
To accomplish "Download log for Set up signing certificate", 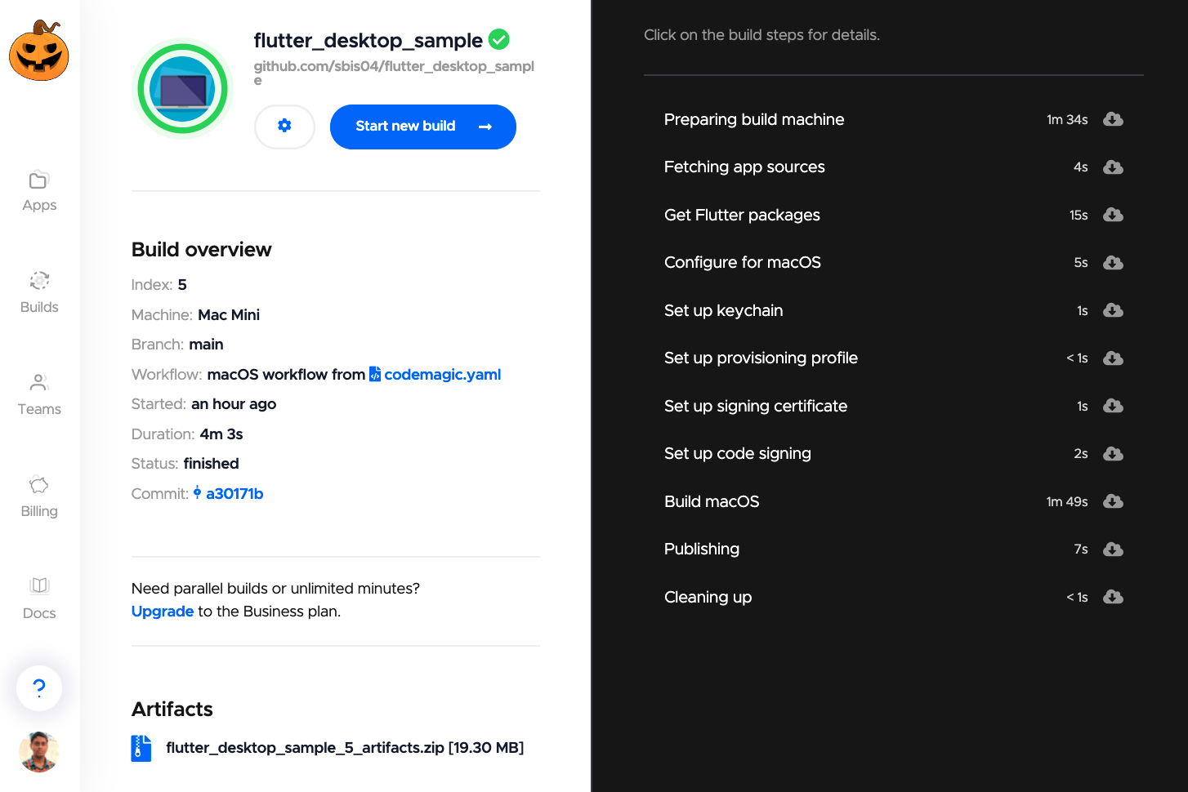I will pos(1113,406).
